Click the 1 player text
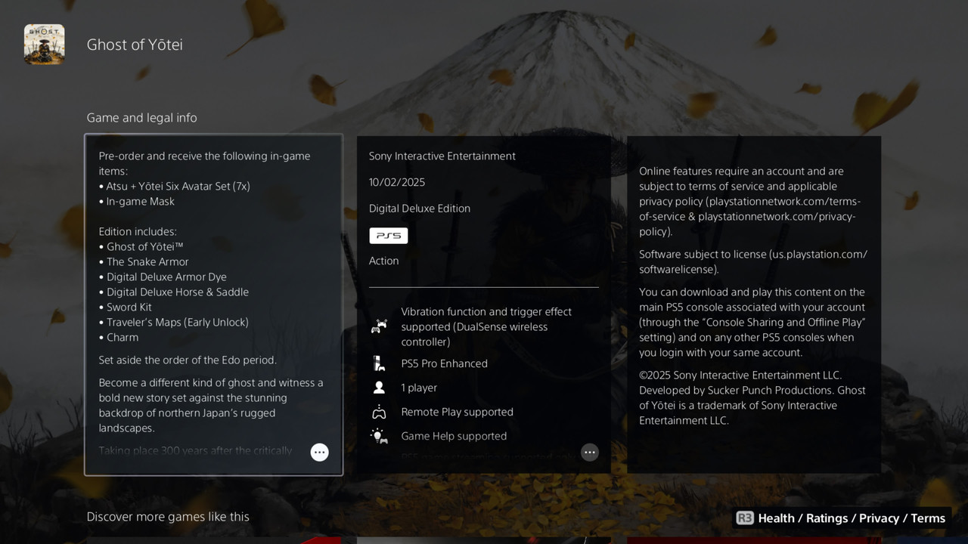This screenshot has height=544, width=968. 419,388
